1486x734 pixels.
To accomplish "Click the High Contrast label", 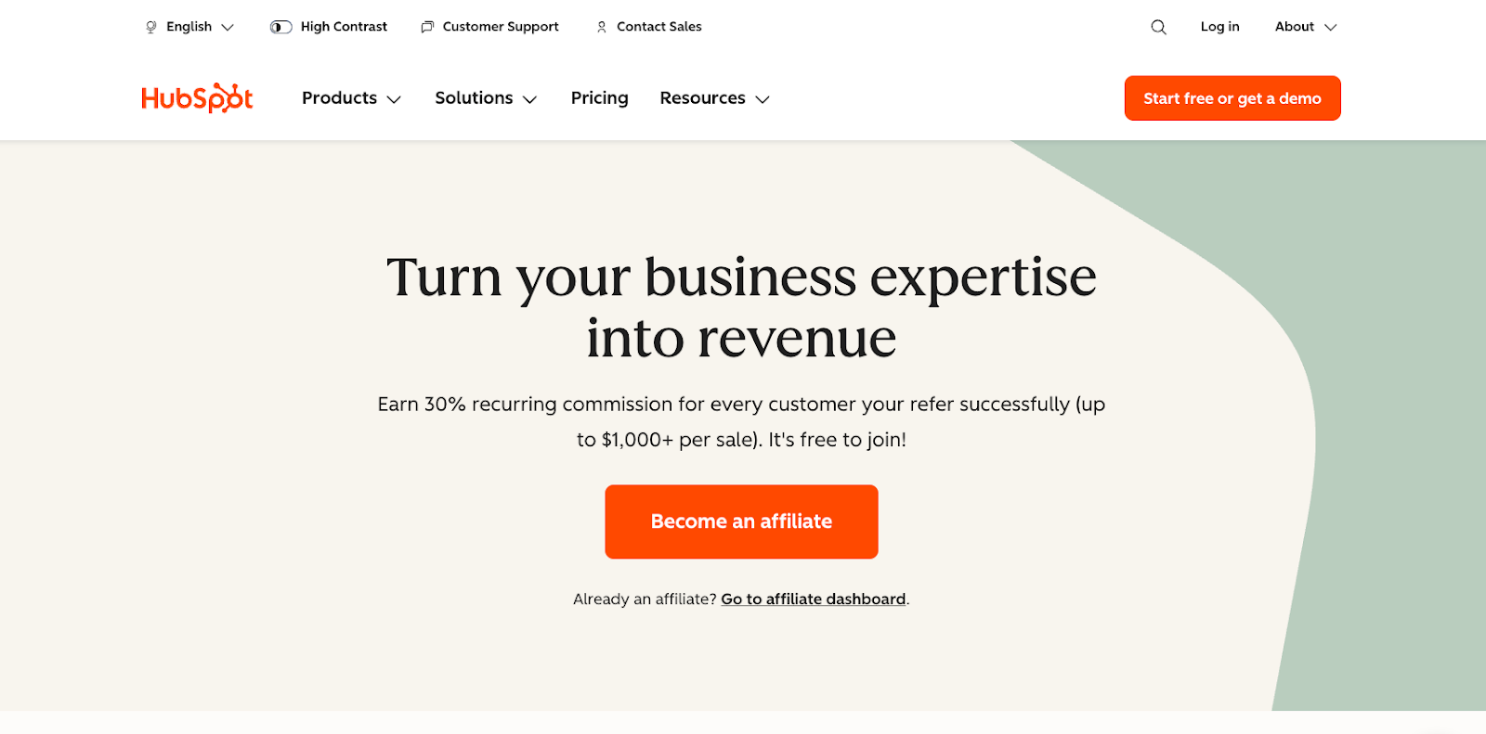I will [342, 27].
